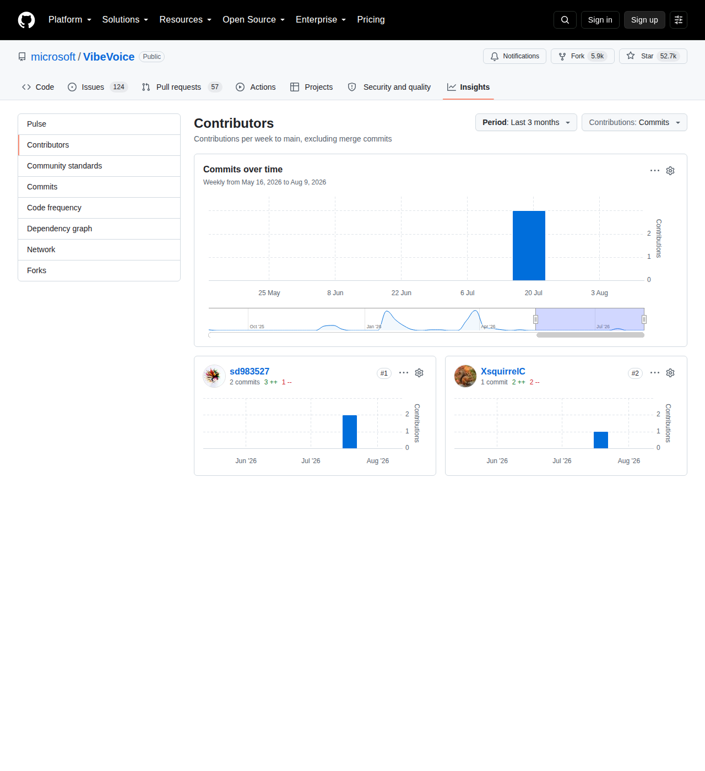Click the Sign in button
This screenshot has width=705, height=771.
click(600, 20)
